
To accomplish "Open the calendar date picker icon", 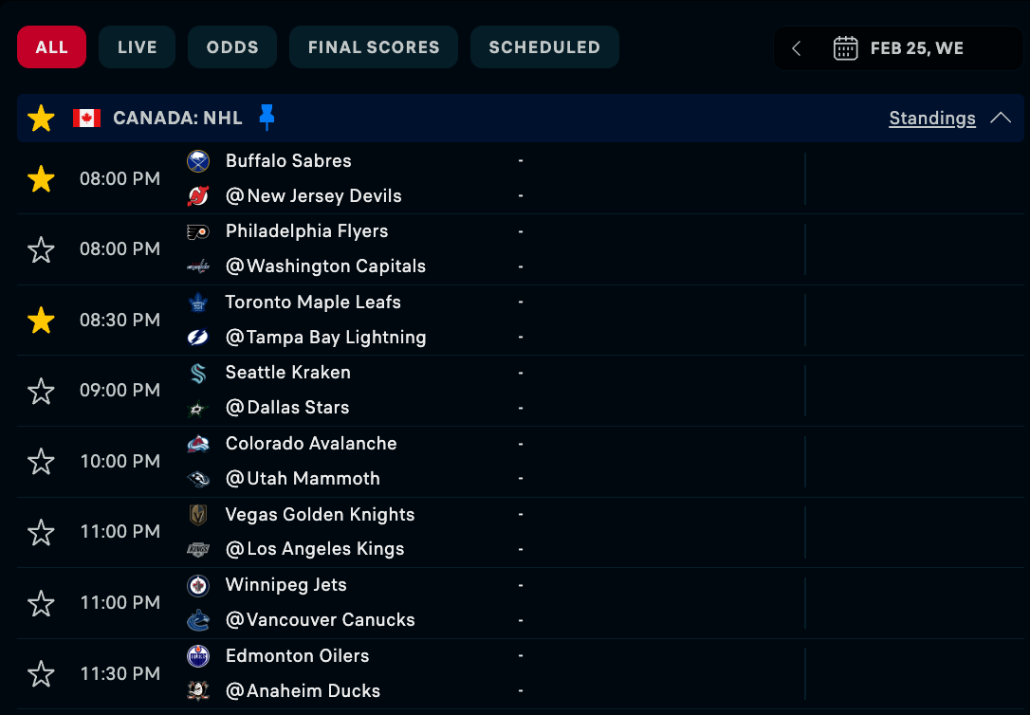I will (845, 48).
